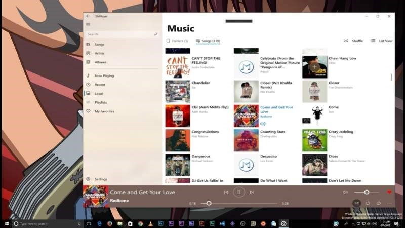Viewport: 405px width, 228px height.
Task: Click the playing speaker indicator icon
Action: coord(263,124)
